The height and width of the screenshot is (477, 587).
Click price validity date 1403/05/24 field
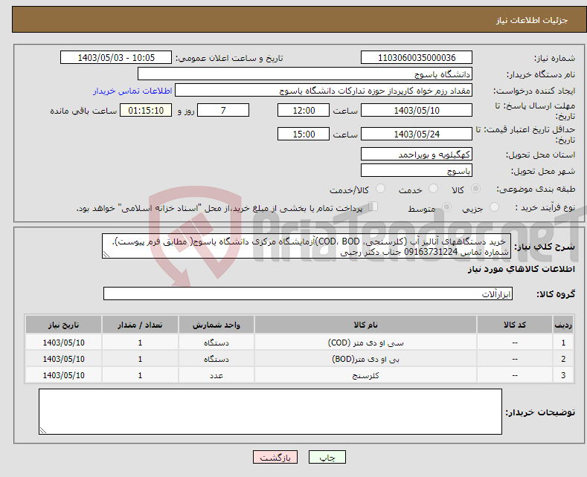417,134
